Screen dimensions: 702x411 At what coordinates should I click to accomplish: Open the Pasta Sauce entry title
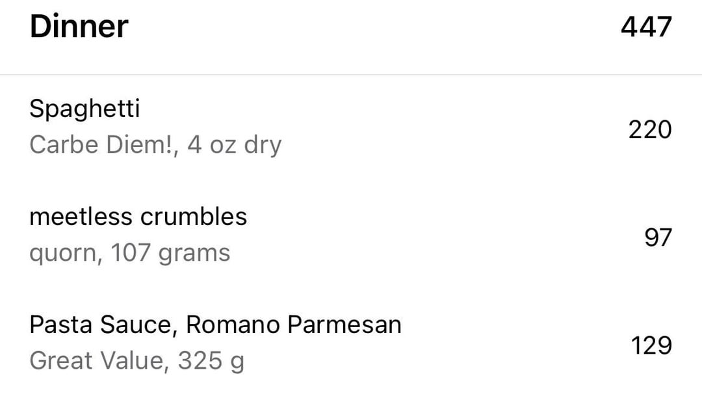[x=215, y=325]
